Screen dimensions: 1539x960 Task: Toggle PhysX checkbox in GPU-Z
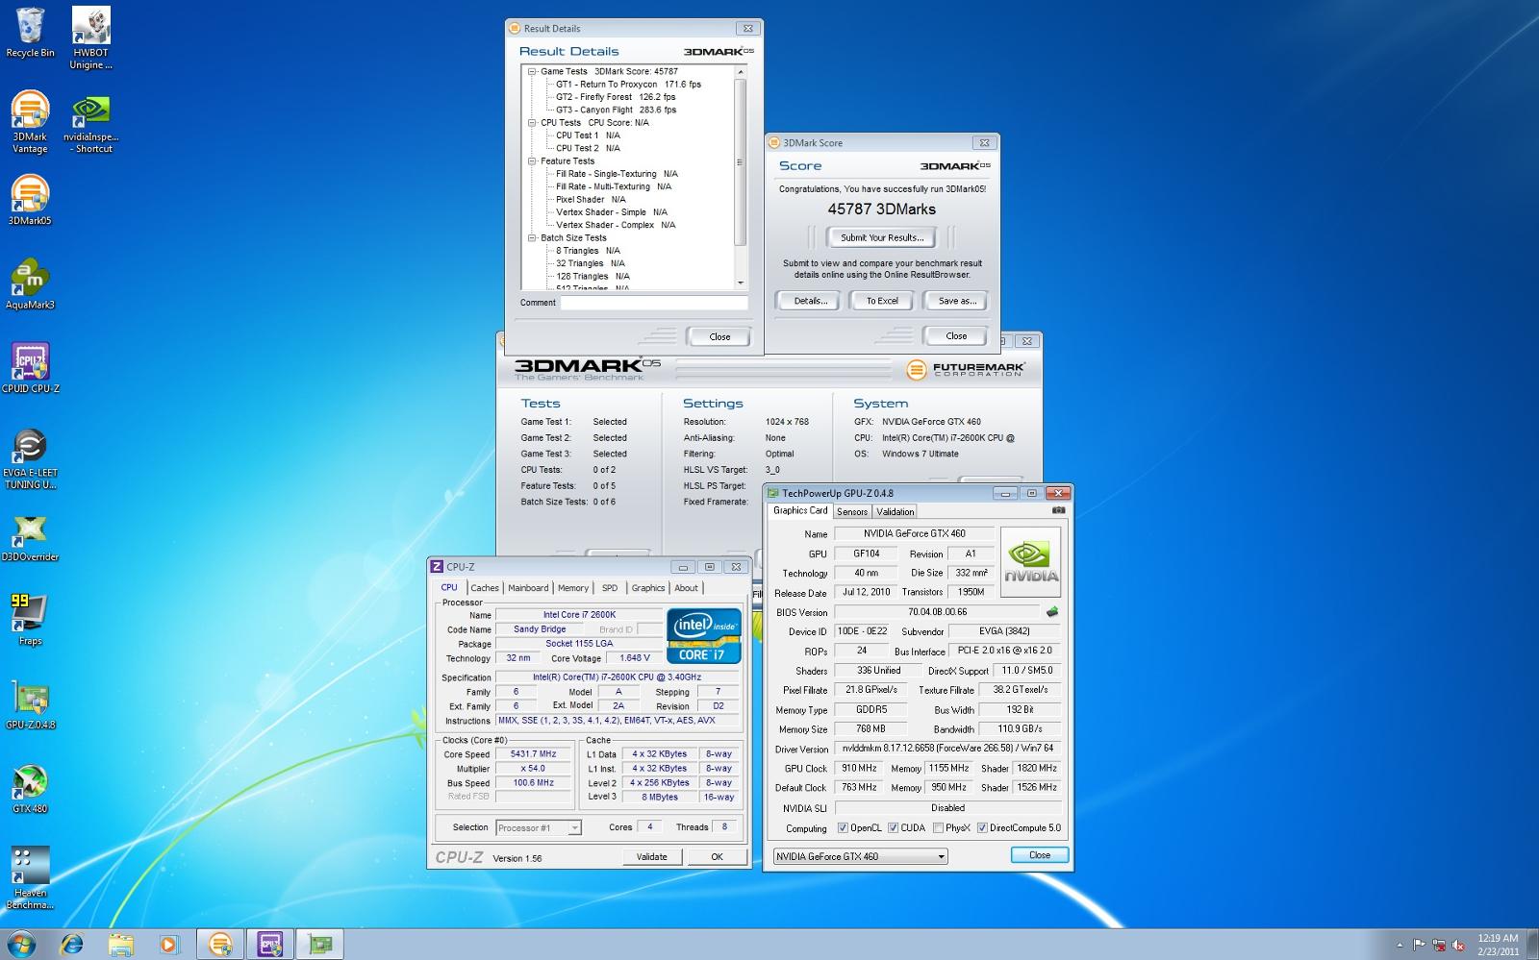point(938,827)
